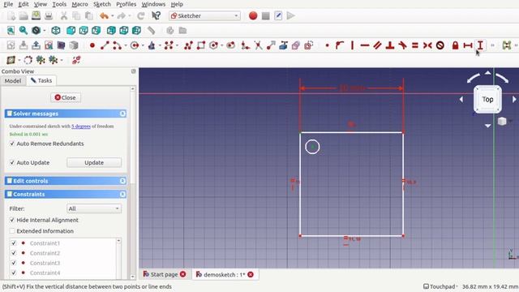Uncheck Constraint3 in the list
The width and height of the screenshot is (519, 292).
pos(14,263)
